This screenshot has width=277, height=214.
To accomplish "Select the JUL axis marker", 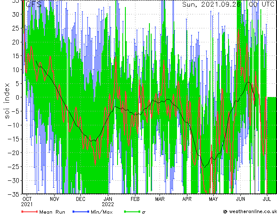I will point(267,199).
